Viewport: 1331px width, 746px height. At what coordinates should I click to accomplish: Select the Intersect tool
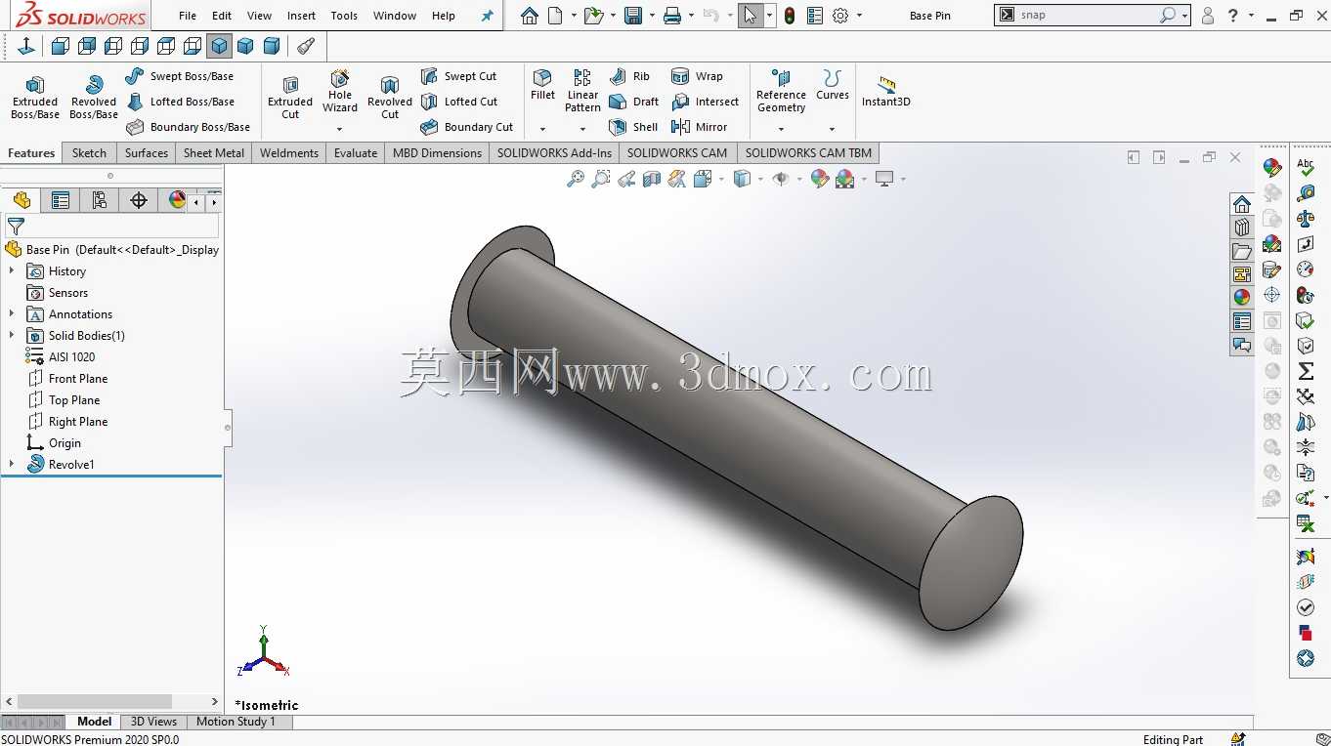click(x=706, y=102)
